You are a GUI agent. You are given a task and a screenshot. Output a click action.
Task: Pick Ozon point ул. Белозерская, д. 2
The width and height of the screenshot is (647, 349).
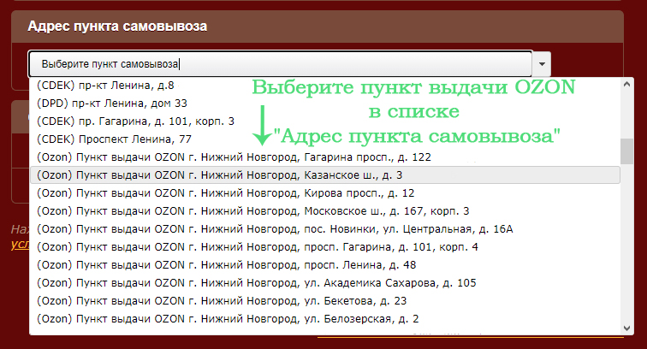pyautogui.click(x=325, y=319)
